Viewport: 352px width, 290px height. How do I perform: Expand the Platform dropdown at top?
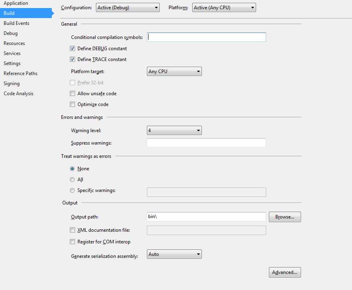pos(224,7)
